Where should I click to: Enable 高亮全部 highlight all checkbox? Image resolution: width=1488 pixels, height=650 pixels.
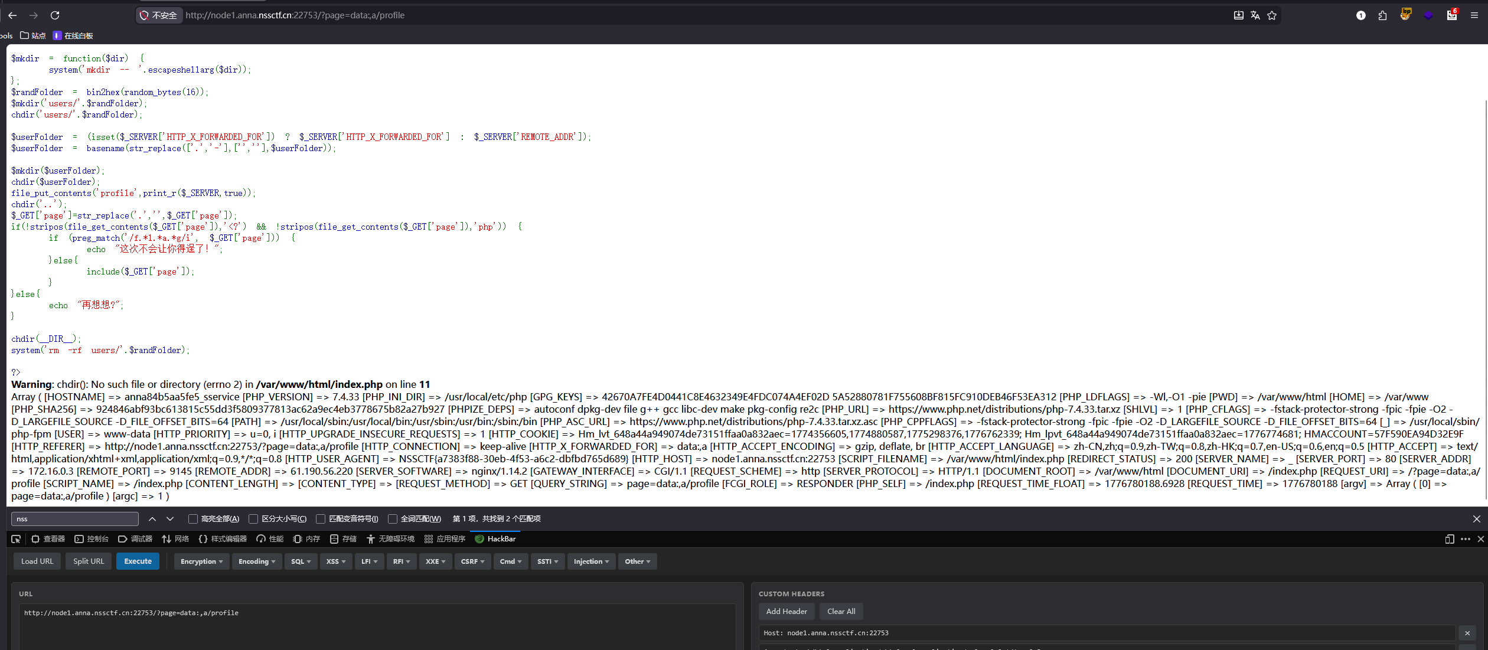[193, 519]
